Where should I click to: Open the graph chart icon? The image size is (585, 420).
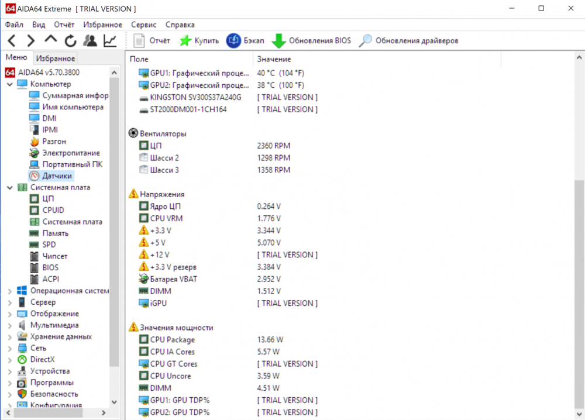pyautogui.click(x=110, y=40)
